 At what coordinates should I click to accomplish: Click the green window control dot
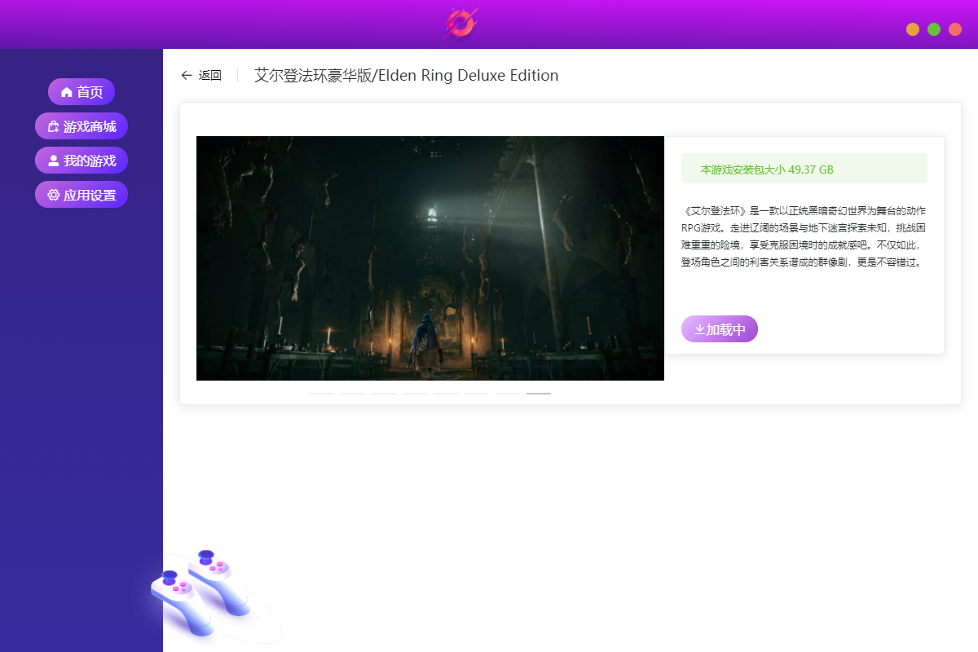pos(934,29)
